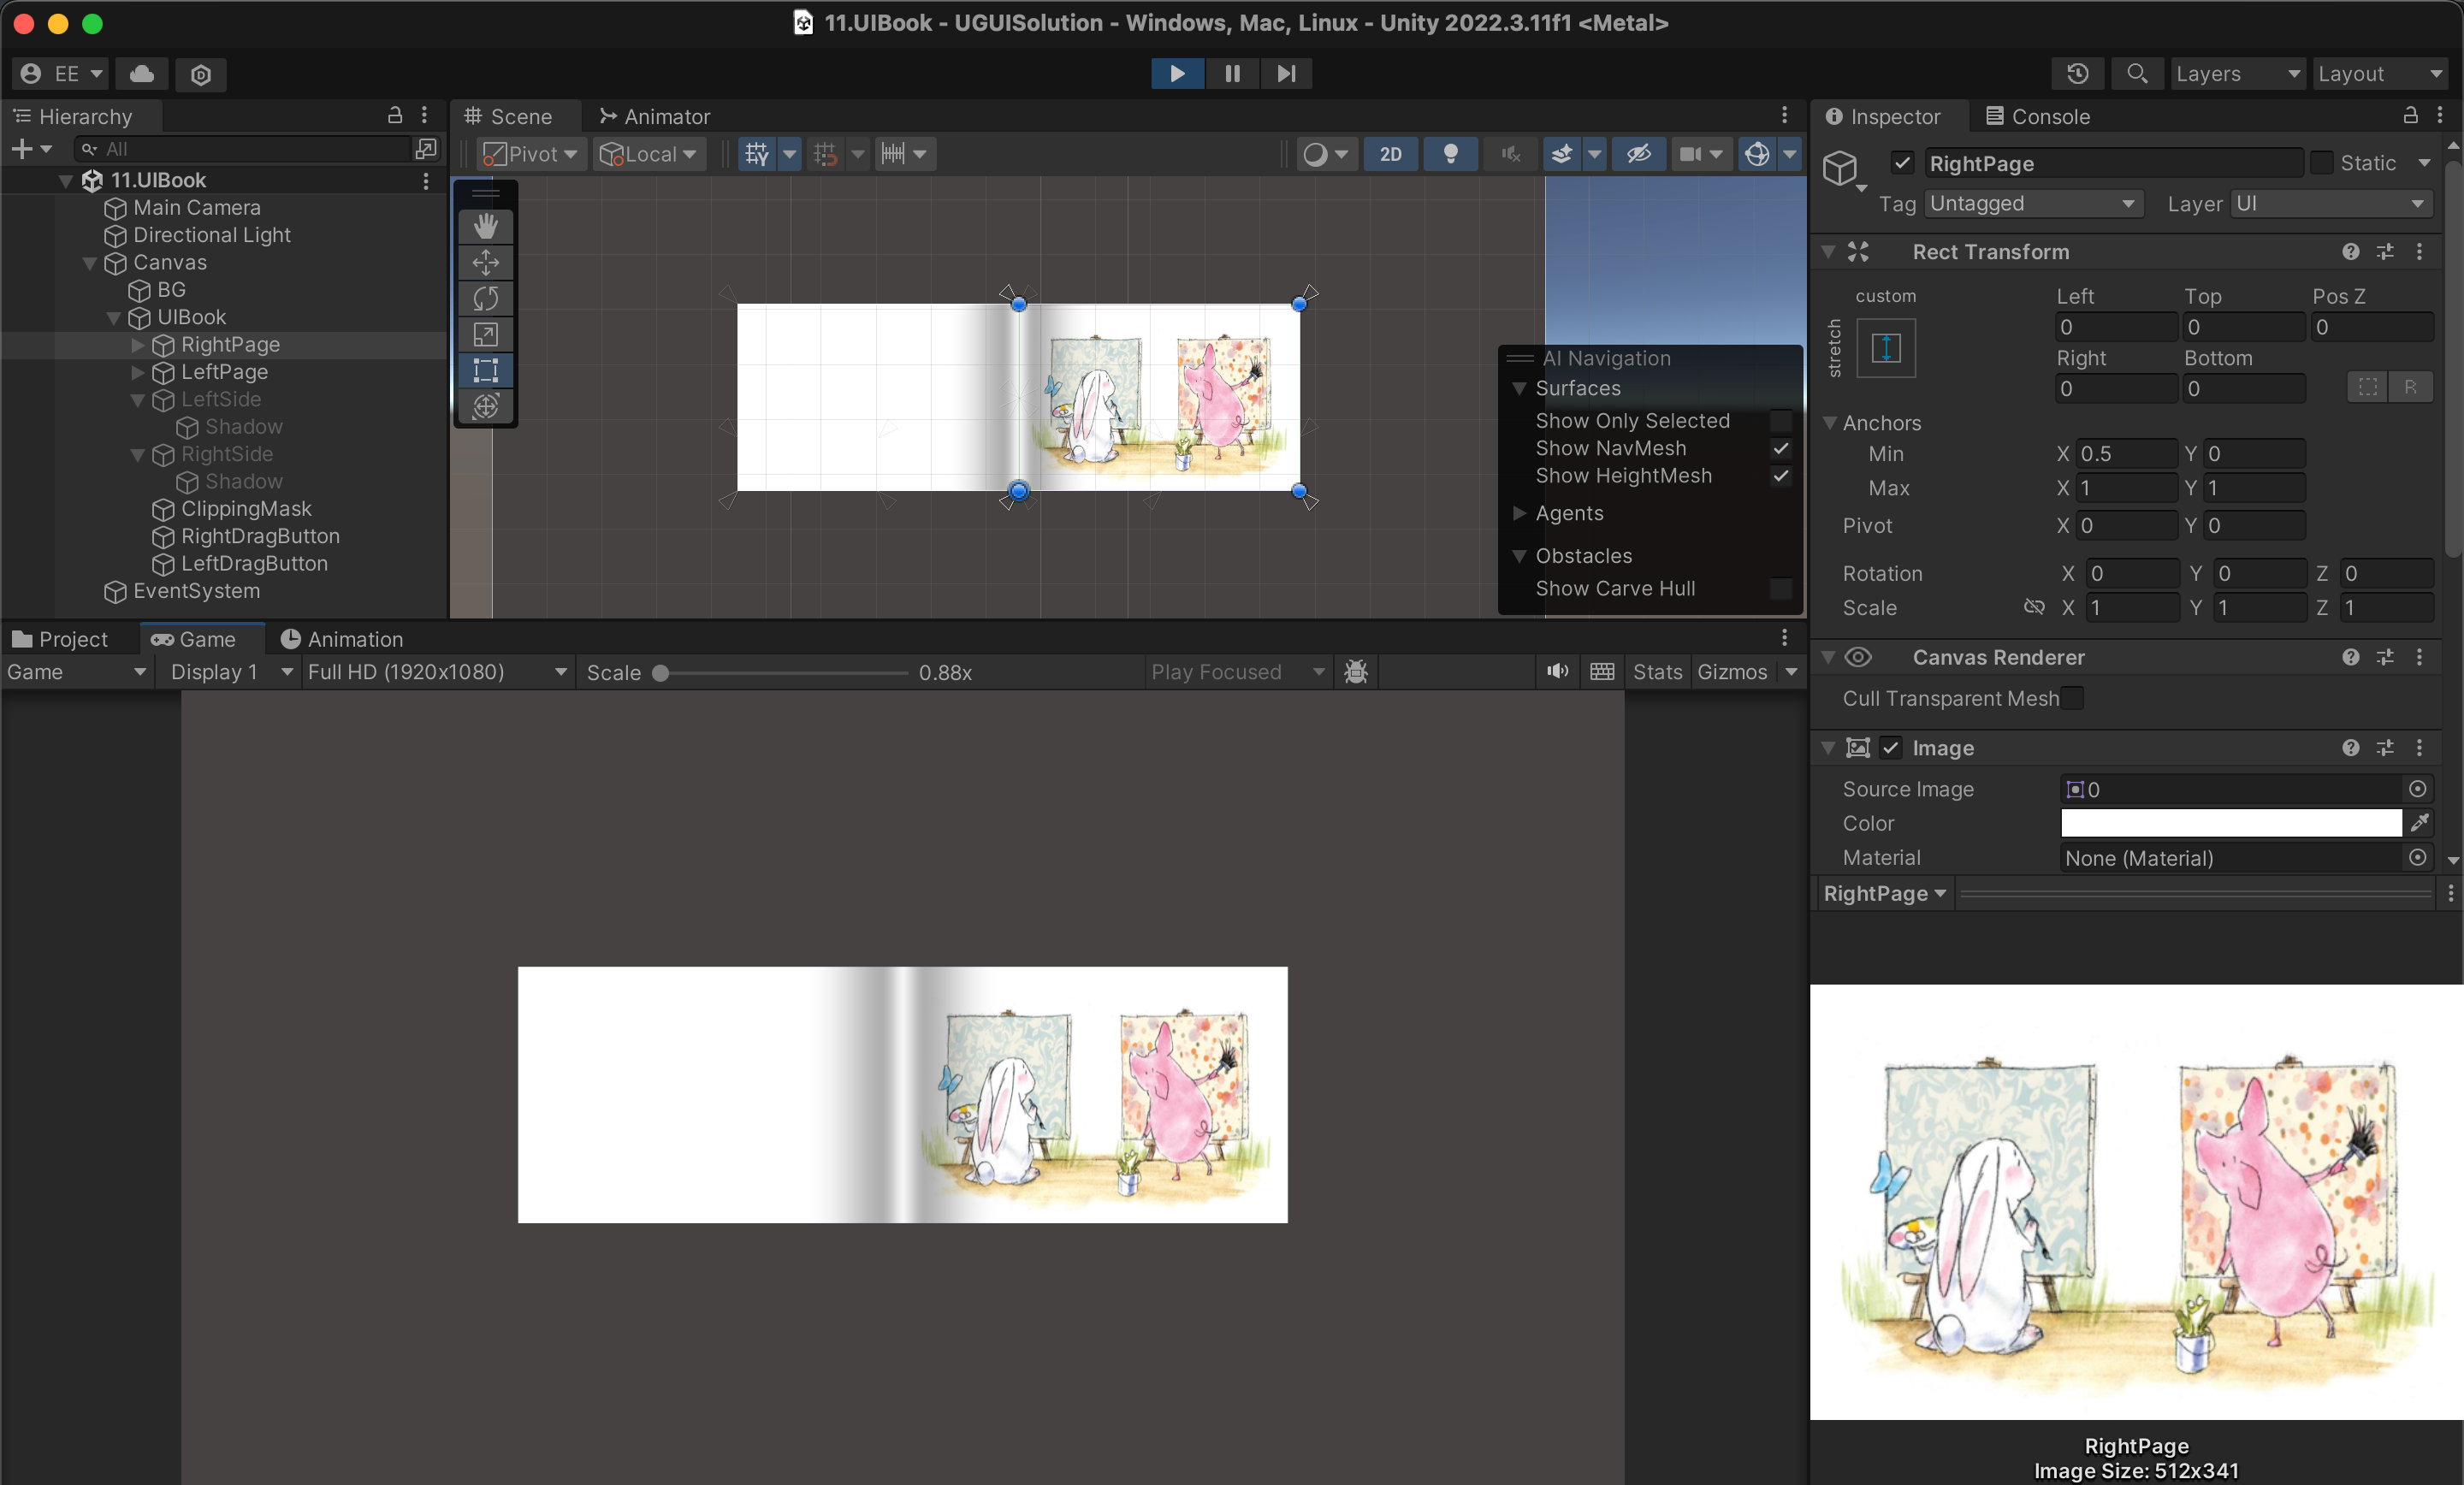The image size is (2464, 1485).
Task: Toggle Game view mute audio icon
Action: pos(1557,671)
